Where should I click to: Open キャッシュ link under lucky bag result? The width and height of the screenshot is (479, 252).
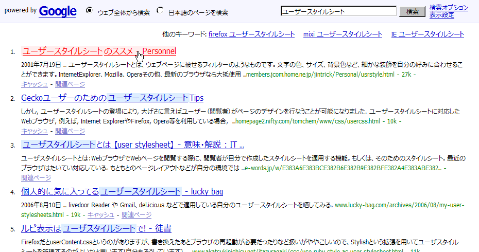pos(101,215)
